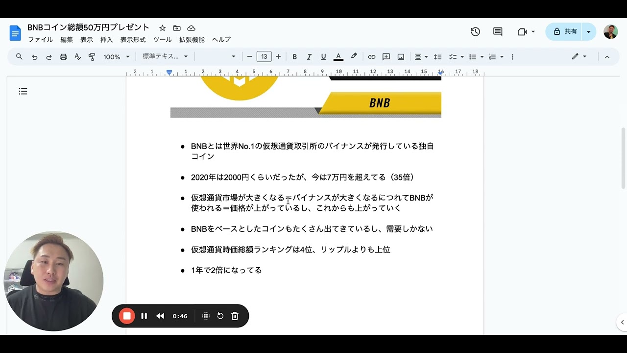Open the 編集 menu

pos(67,40)
